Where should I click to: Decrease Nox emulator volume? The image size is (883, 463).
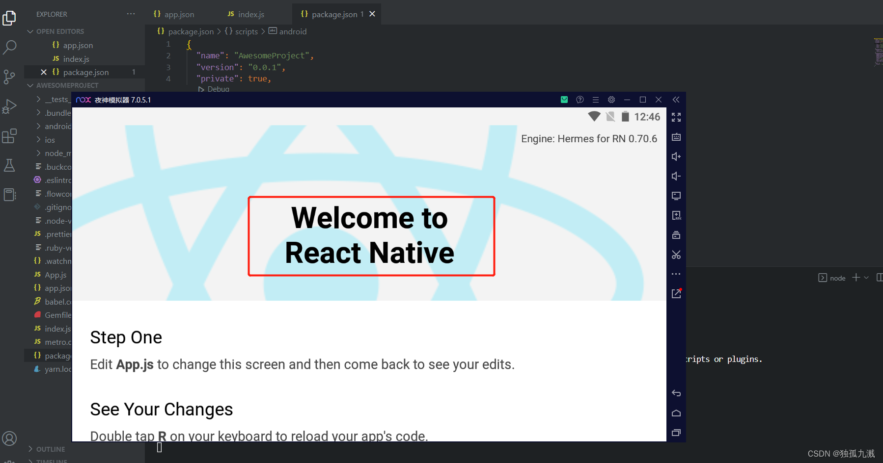[676, 176]
